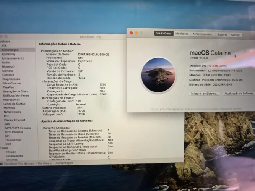The image size is (255, 191).
Task: Click Capacidade de Carga Máxima value 5765
Action: [103, 94]
